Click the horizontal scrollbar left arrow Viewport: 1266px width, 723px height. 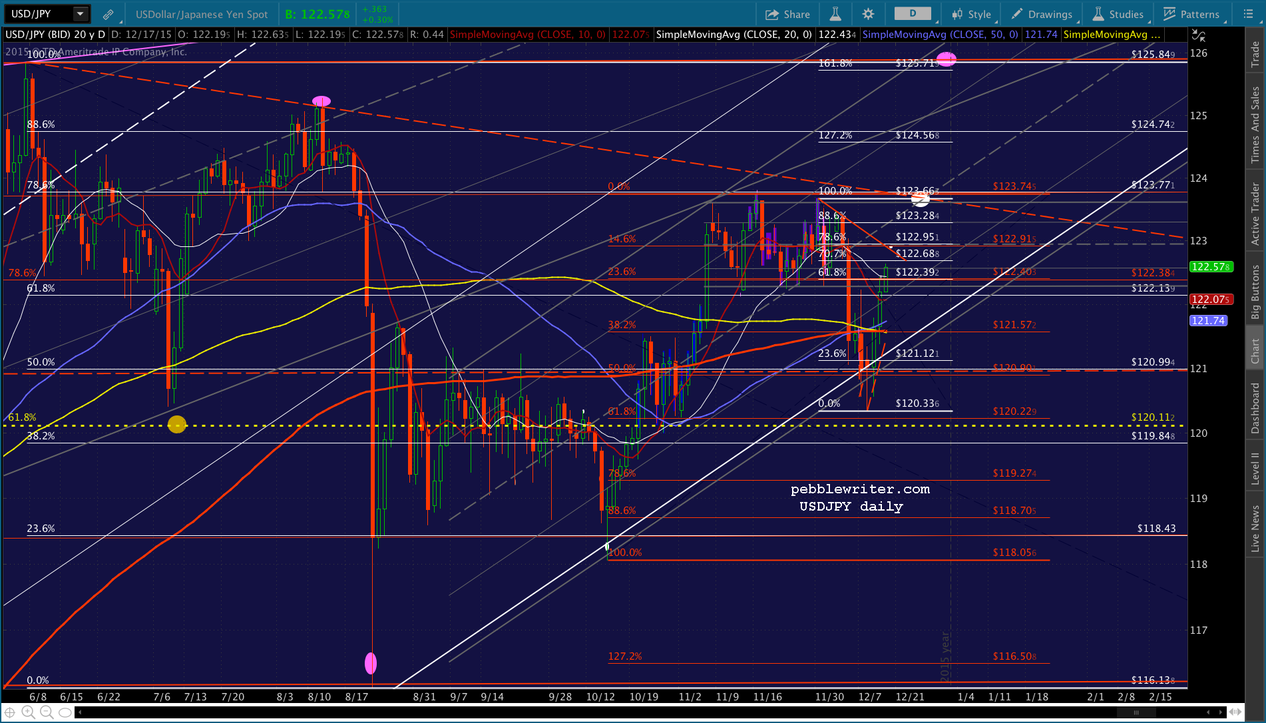point(81,712)
